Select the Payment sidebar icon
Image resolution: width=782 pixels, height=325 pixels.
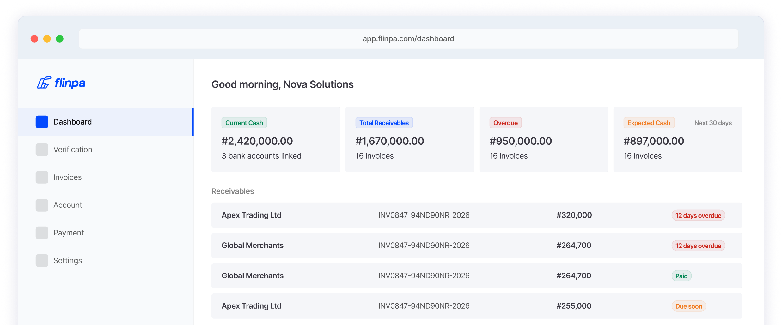tap(42, 233)
